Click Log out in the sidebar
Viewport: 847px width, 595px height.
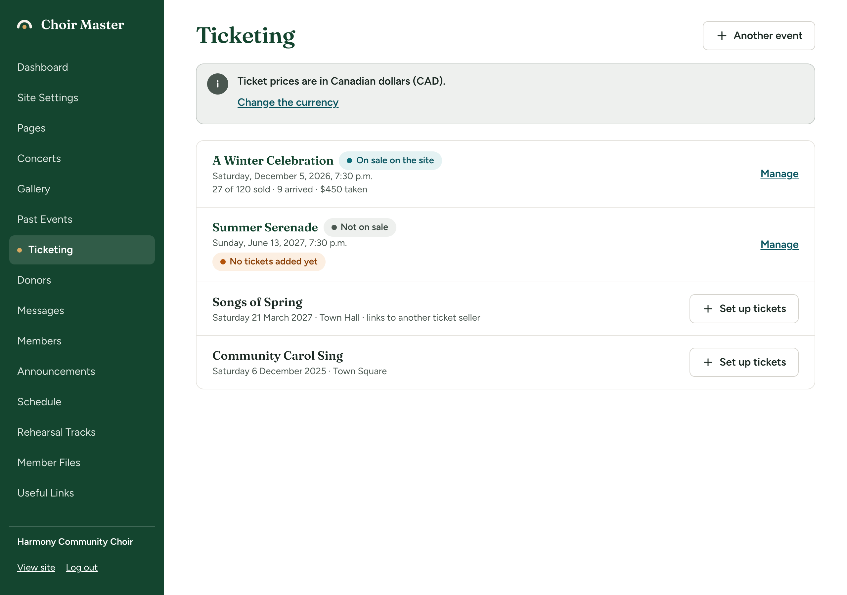[81, 568]
